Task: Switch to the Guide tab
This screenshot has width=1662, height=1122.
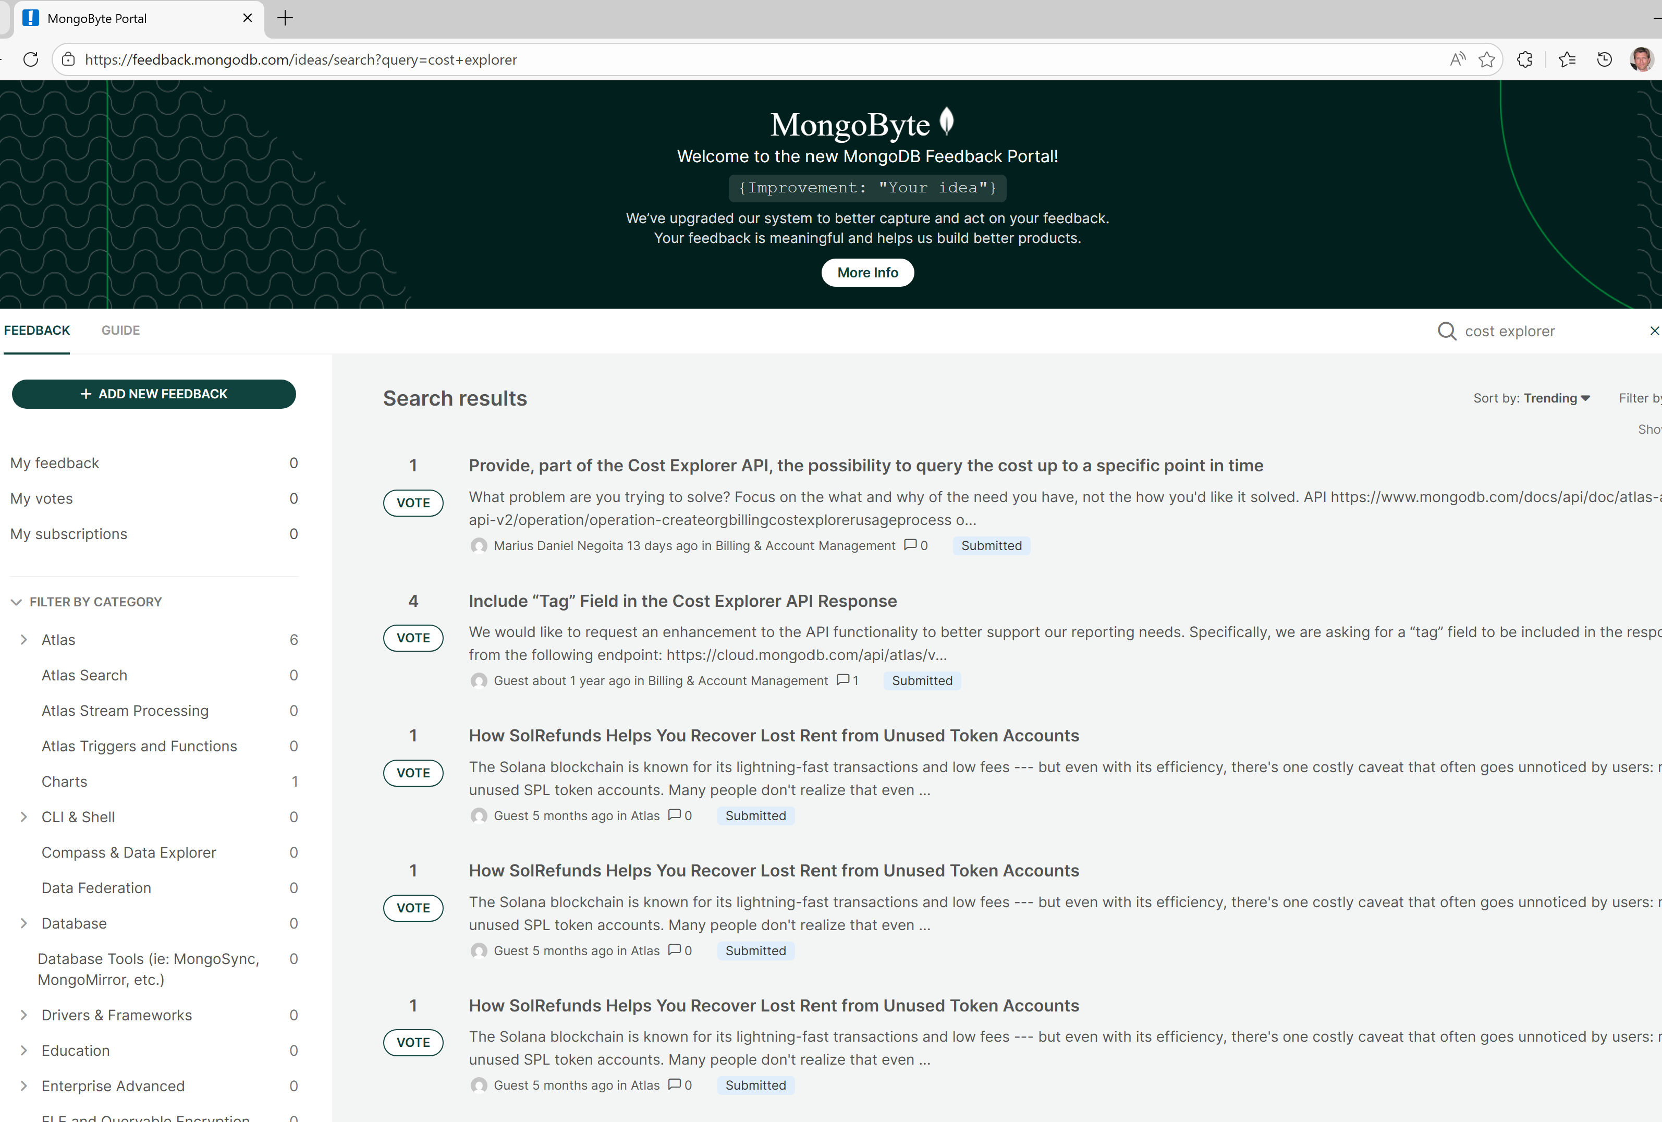Action: tap(120, 331)
